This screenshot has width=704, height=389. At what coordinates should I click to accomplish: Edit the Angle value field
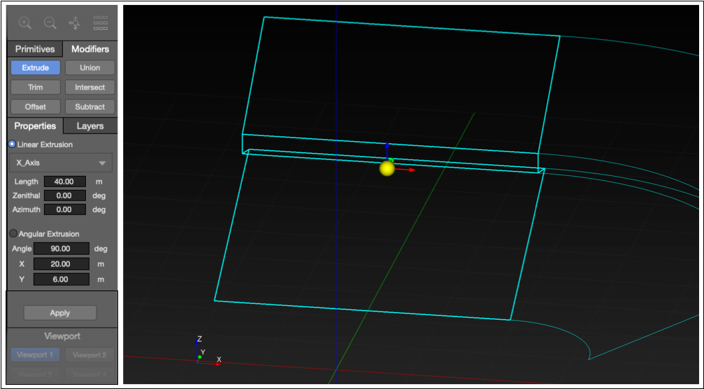click(62, 249)
